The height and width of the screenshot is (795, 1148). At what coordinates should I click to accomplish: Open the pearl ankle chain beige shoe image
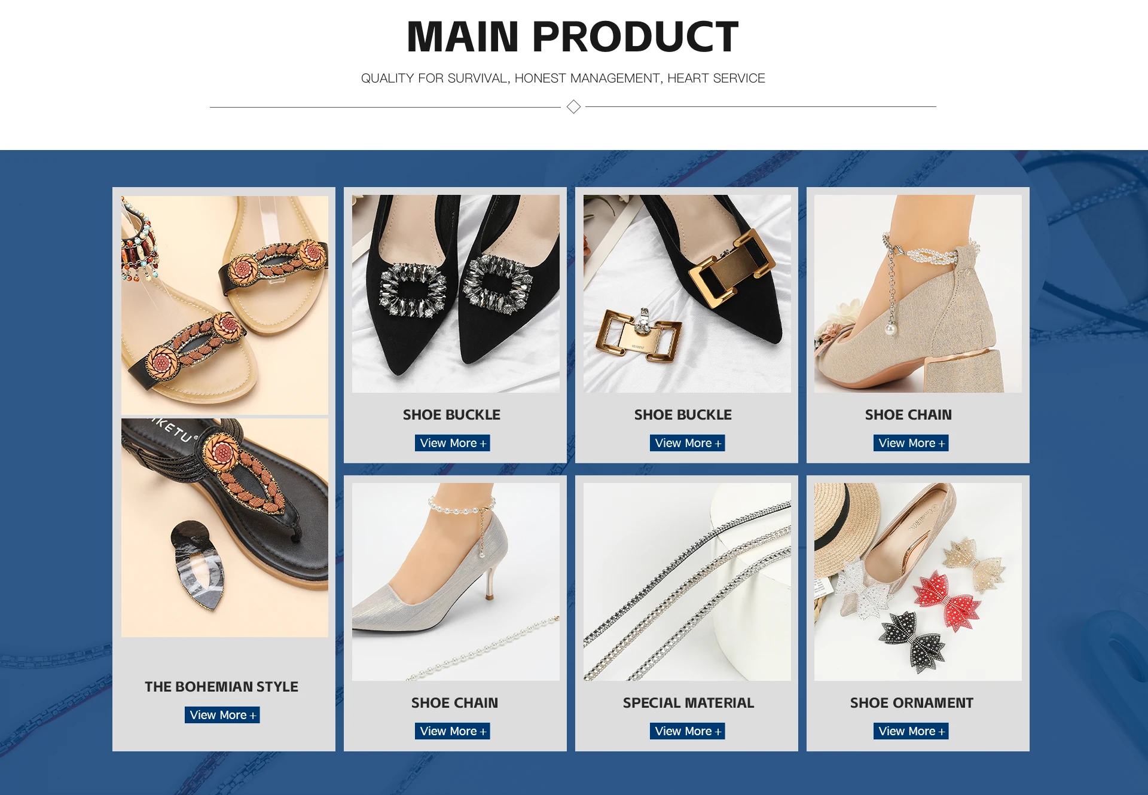coord(918,293)
